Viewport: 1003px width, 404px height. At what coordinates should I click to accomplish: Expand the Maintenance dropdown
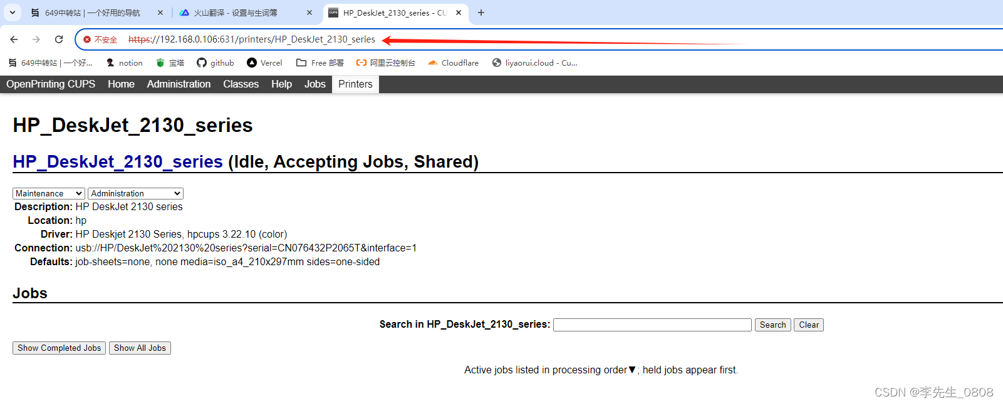[x=49, y=194]
